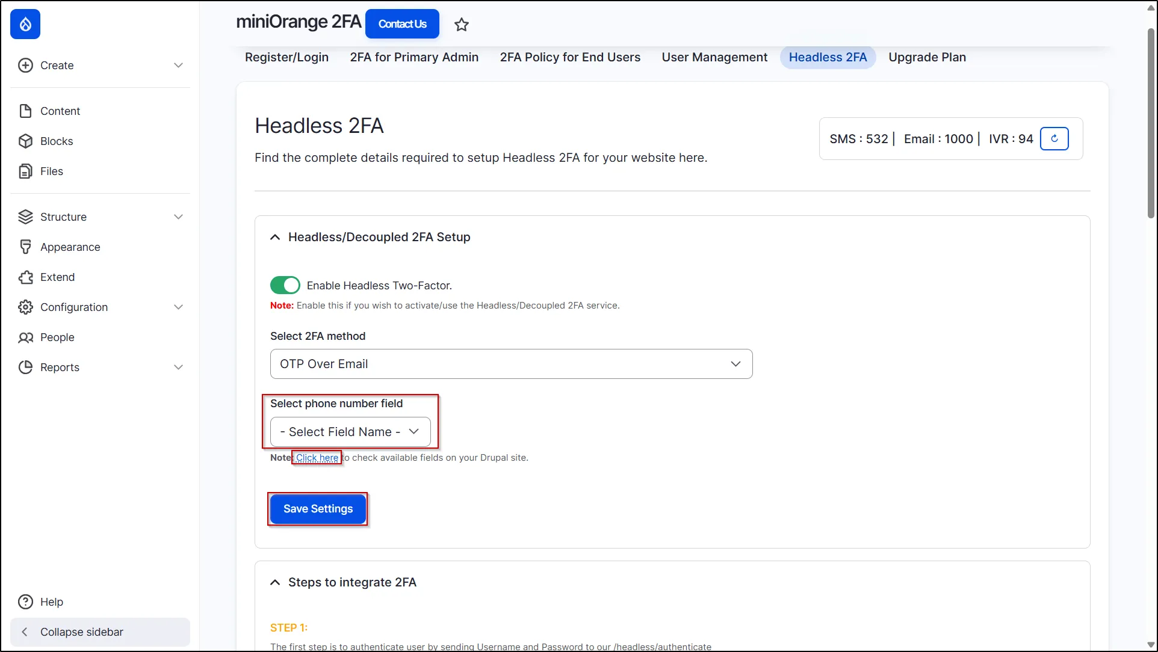Collapse the Steps to integrate 2FA section
Viewport: 1158px width, 652px height.
(x=275, y=582)
